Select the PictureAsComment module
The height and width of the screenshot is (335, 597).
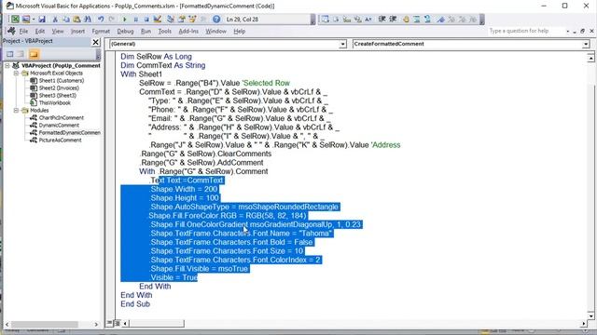(x=60, y=141)
